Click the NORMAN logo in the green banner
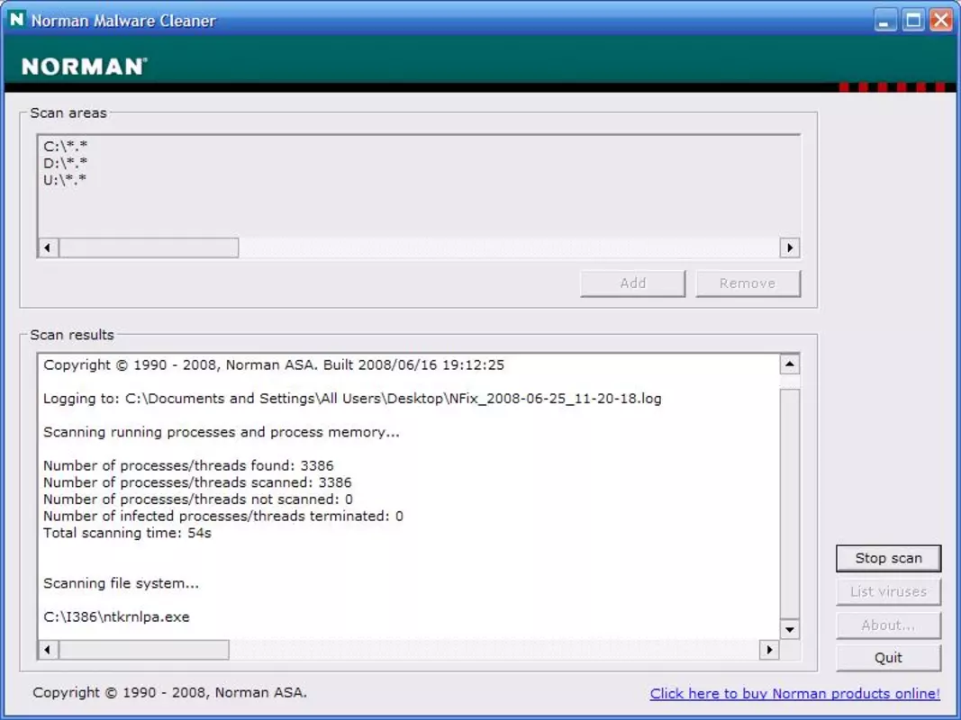Image resolution: width=961 pixels, height=720 pixels. pyautogui.click(x=85, y=66)
